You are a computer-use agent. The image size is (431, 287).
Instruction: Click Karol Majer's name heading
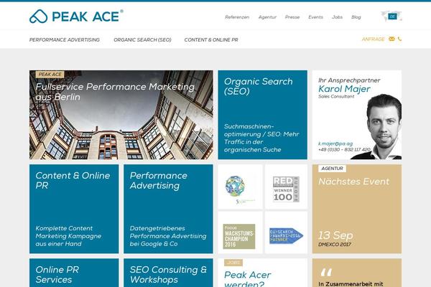(x=344, y=89)
